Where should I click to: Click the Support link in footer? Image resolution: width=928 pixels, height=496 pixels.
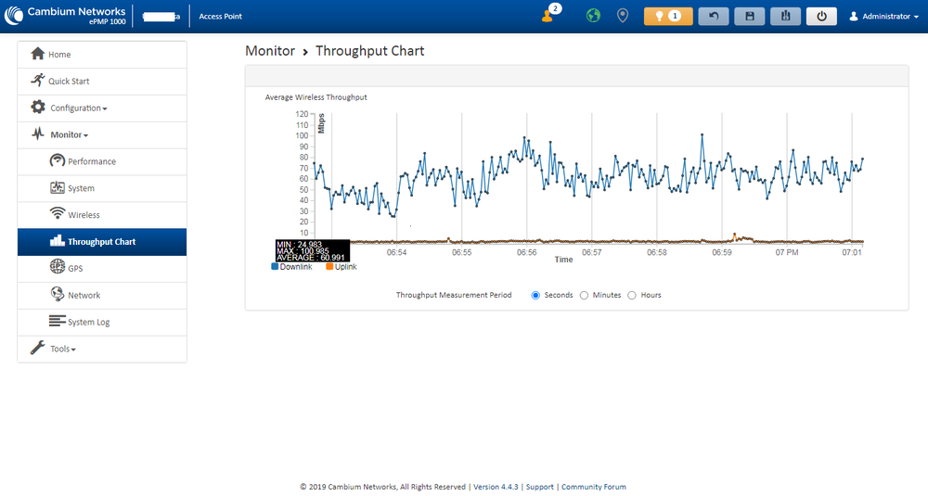pyautogui.click(x=540, y=487)
